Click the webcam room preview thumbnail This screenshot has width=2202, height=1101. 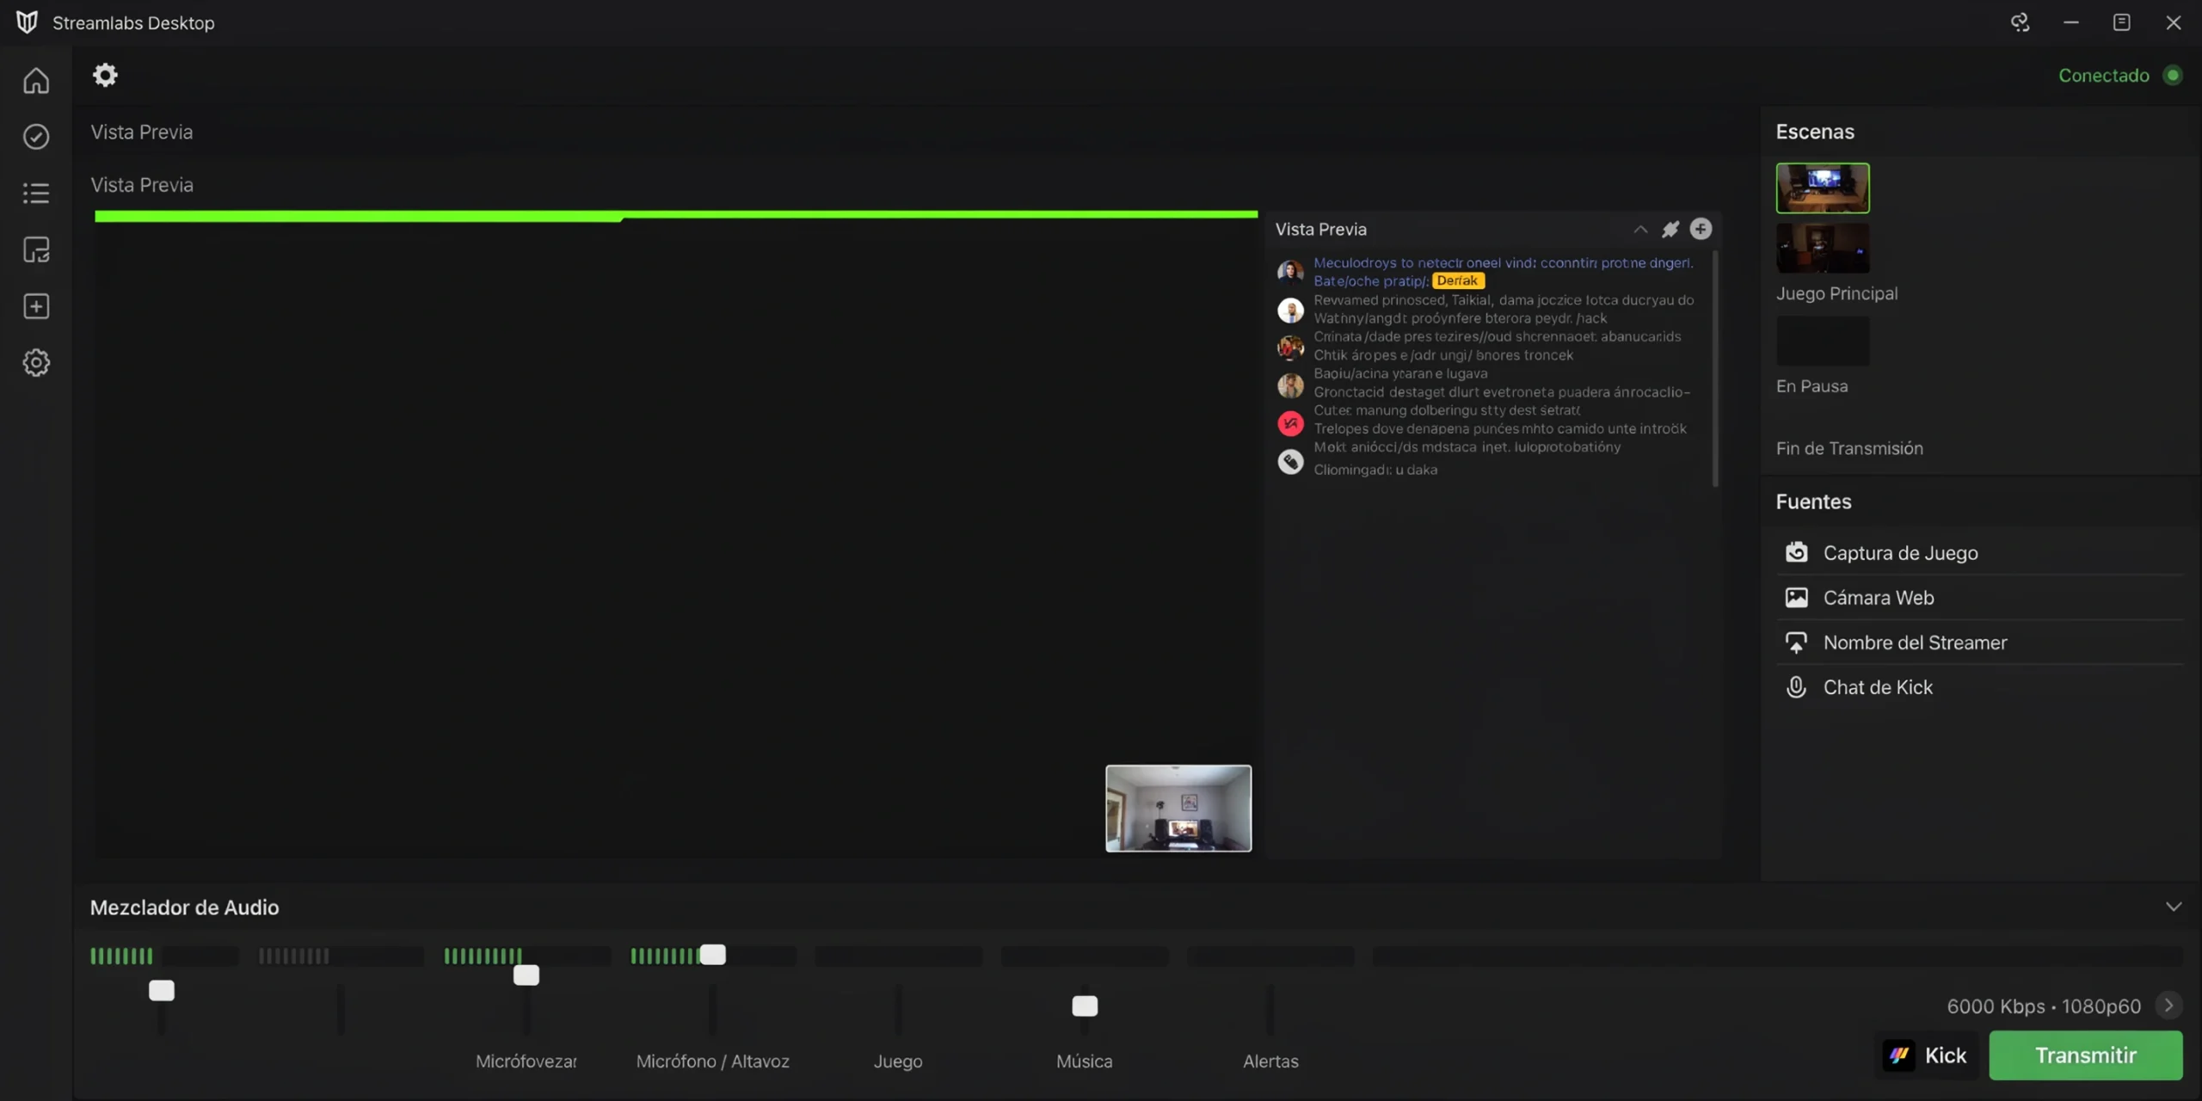pos(1178,808)
